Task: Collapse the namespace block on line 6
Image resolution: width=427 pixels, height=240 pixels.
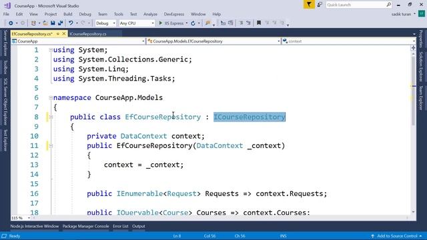Action: 51,98
